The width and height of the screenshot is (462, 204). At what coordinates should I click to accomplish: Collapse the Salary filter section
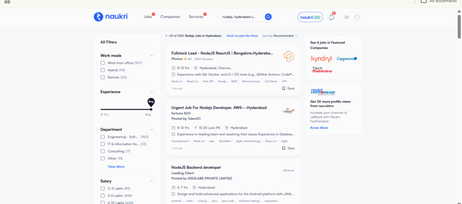point(152,181)
